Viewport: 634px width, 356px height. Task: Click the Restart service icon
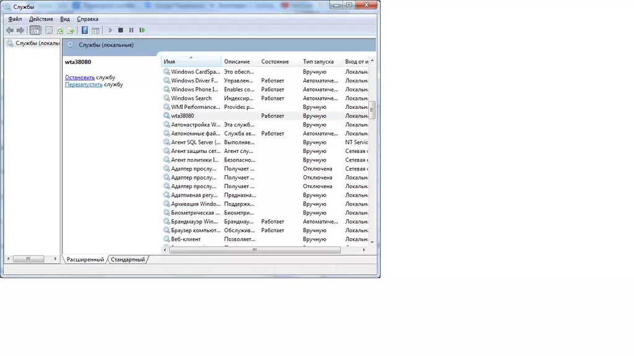tap(142, 30)
